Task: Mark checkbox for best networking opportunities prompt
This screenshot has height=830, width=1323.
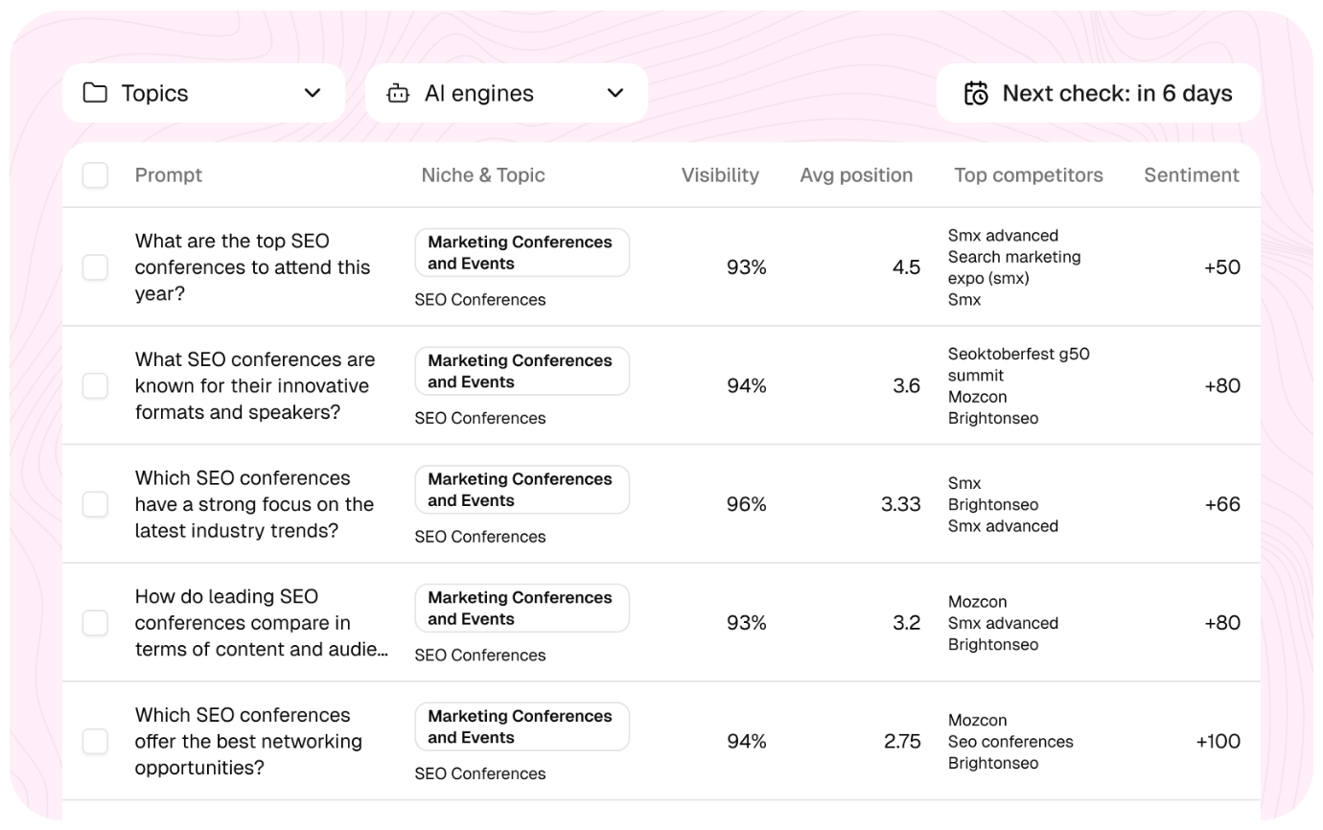Action: (x=95, y=741)
